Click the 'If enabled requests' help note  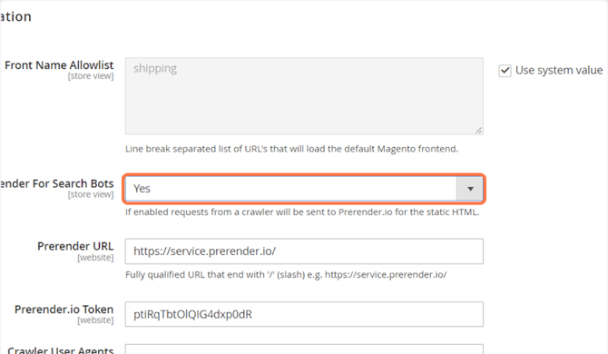302,212
